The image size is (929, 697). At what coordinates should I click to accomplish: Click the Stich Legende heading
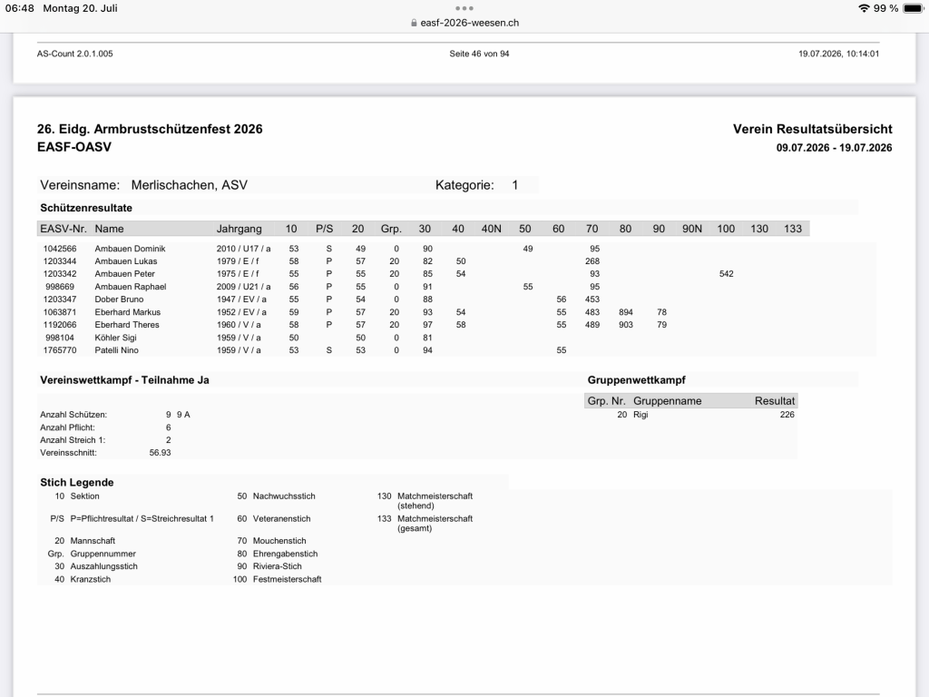(x=76, y=483)
